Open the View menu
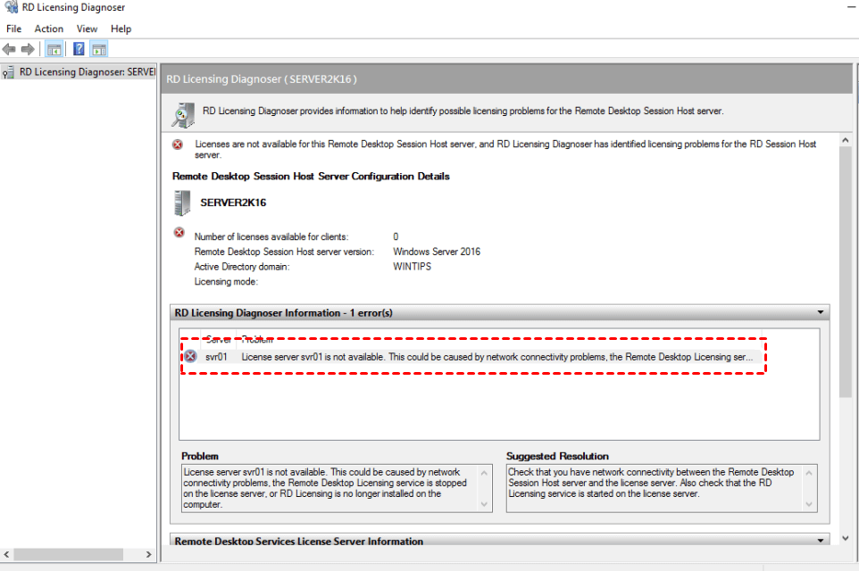This screenshot has width=859, height=571. tap(87, 29)
